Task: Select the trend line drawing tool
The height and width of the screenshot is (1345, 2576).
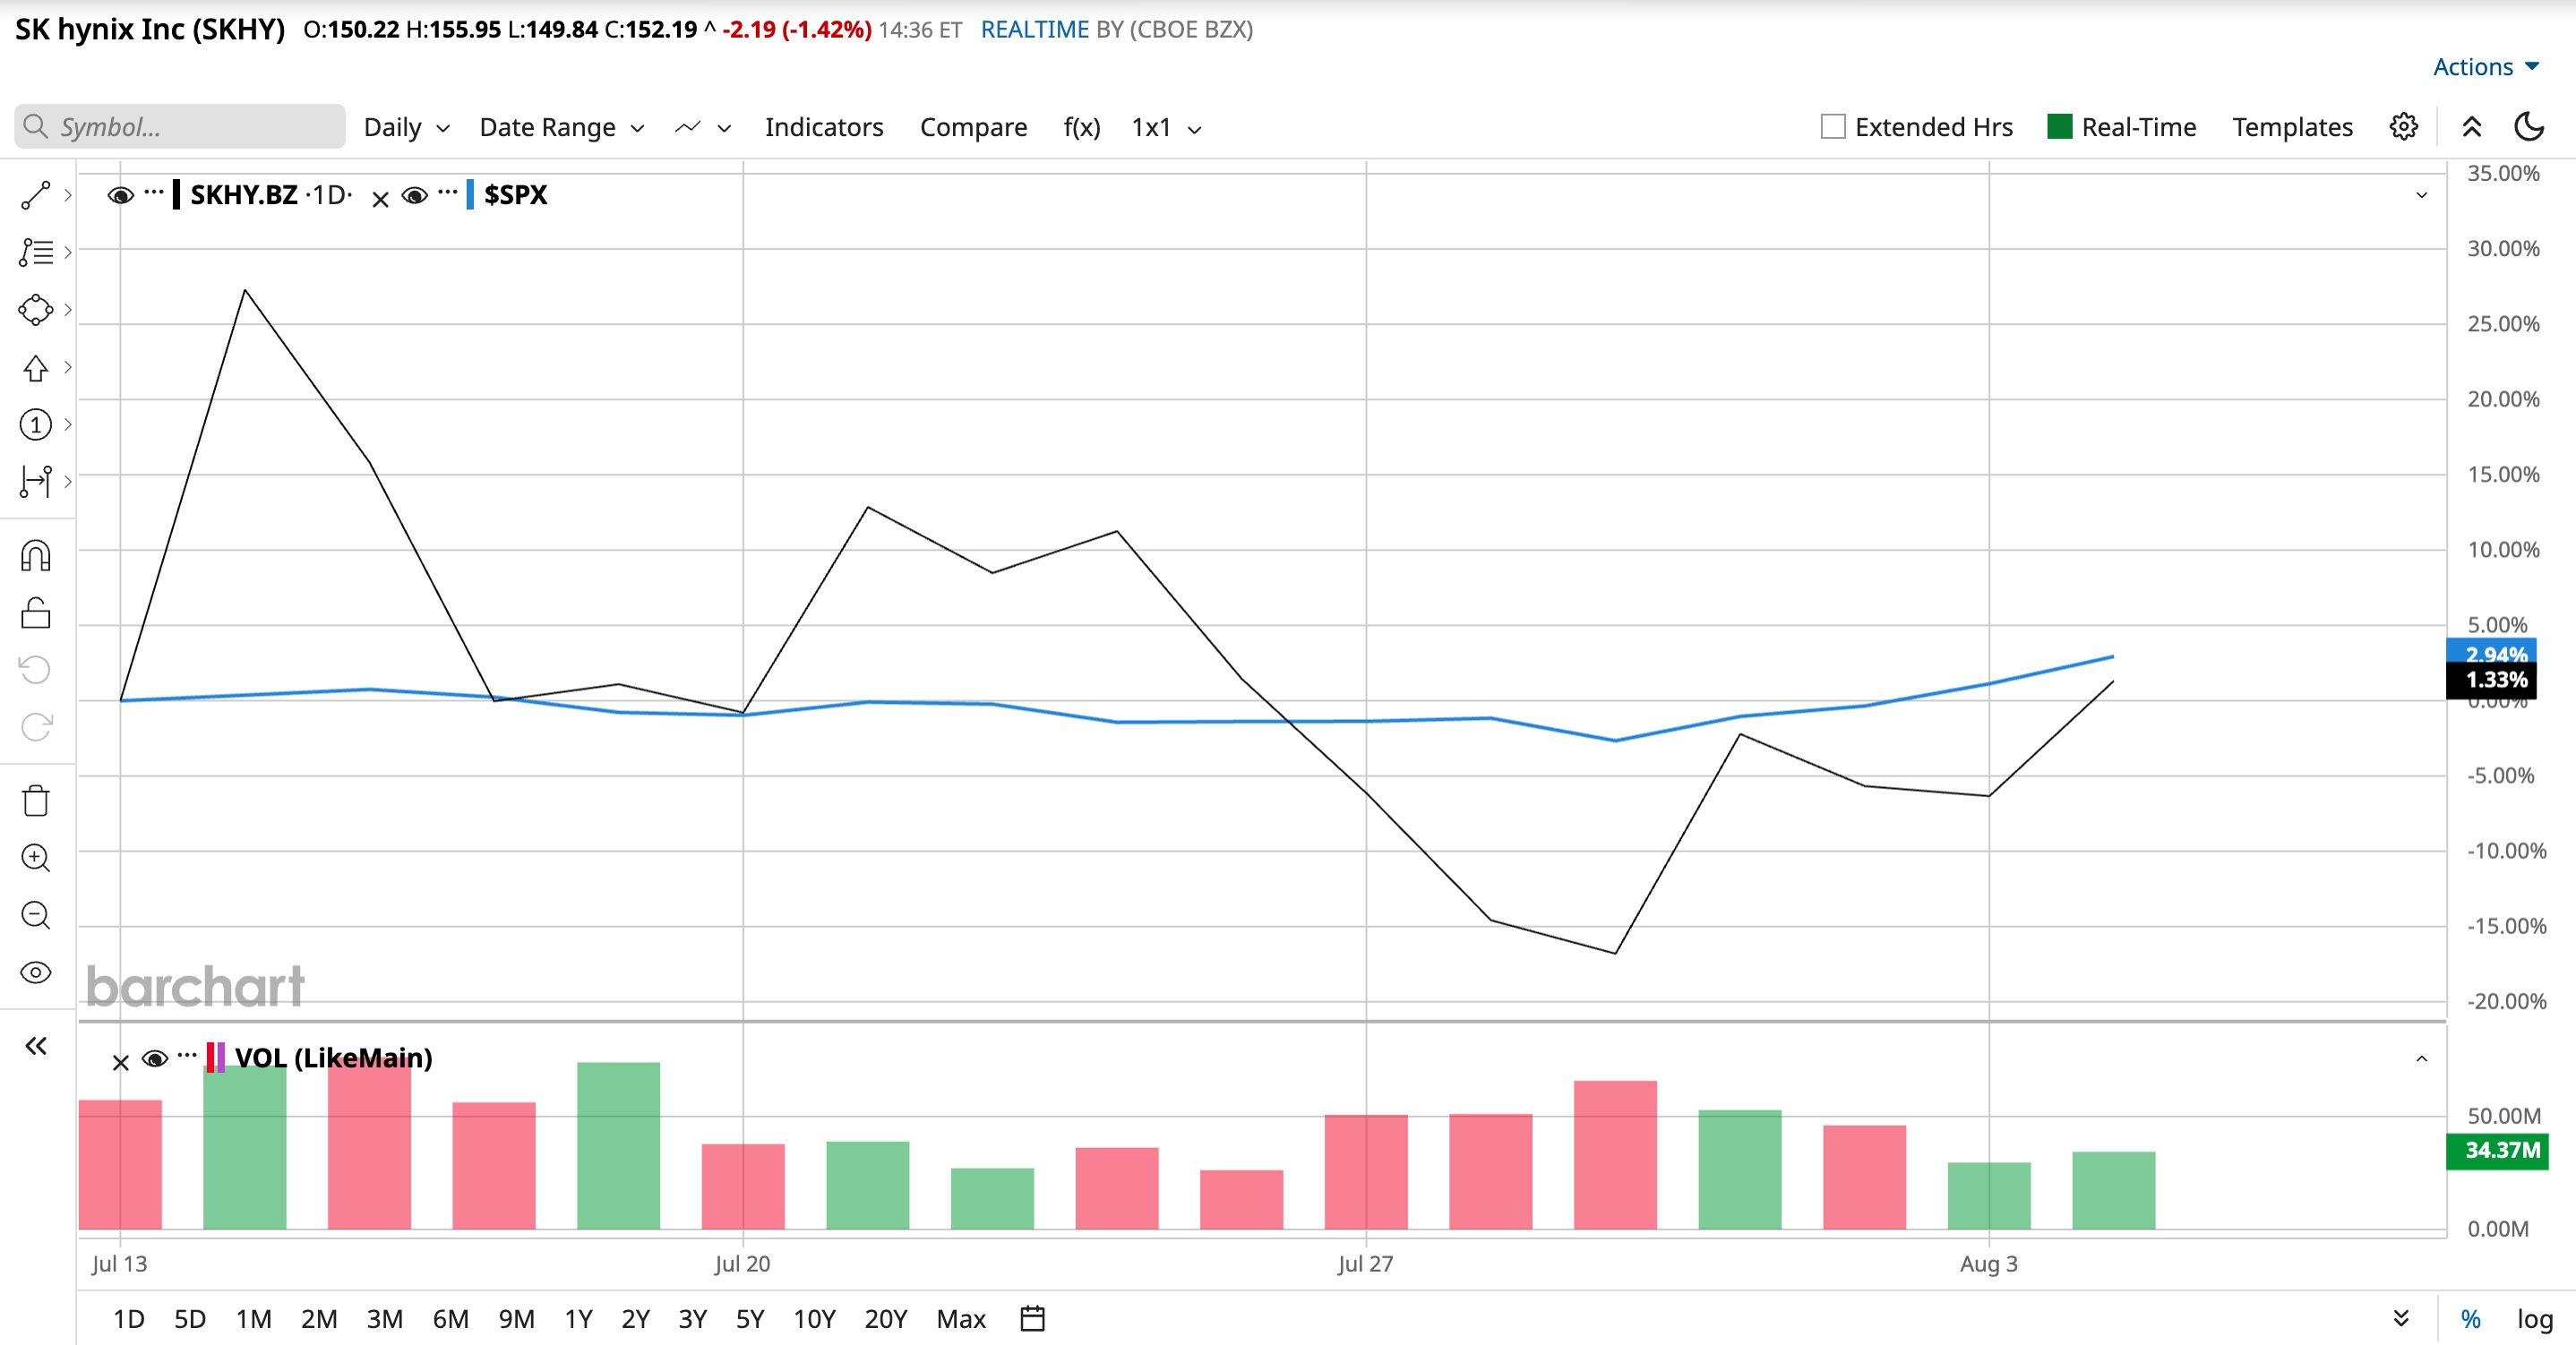Action: (36, 196)
